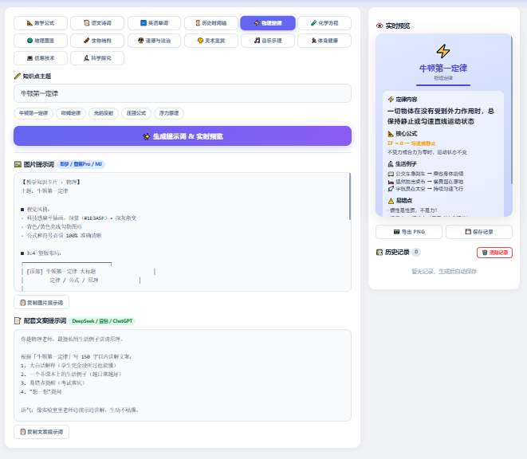Click the image prompt textarea scrollbar
The width and height of the screenshot is (527, 459).
pos(349,197)
